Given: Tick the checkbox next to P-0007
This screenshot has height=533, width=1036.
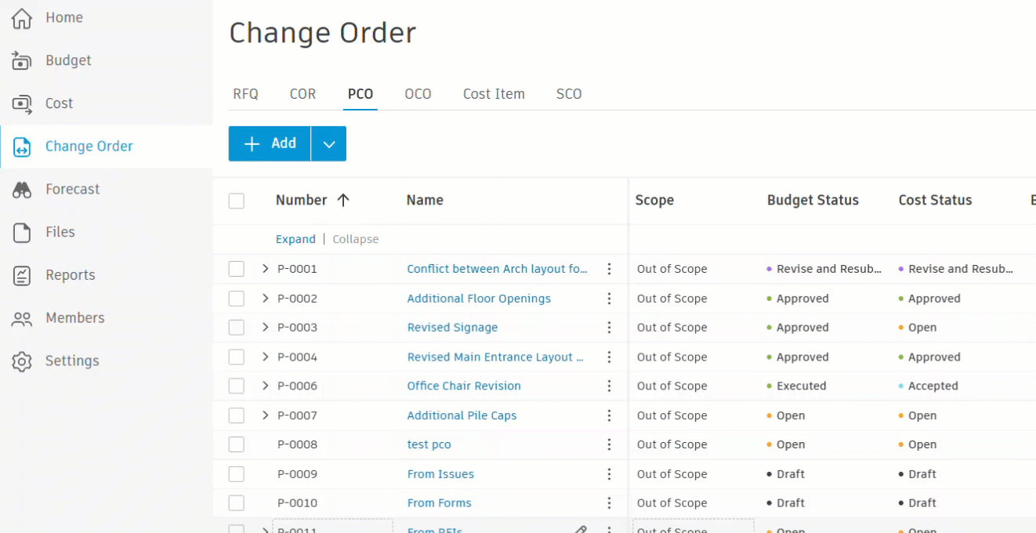Looking at the screenshot, I should (x=236, y=415).
